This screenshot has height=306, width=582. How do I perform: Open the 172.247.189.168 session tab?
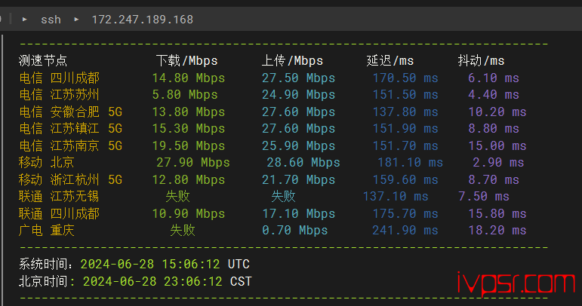[x=142, y=19]
